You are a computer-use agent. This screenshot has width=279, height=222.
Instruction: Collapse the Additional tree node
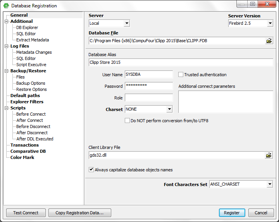pyautogui.click(x=6, y=22)
